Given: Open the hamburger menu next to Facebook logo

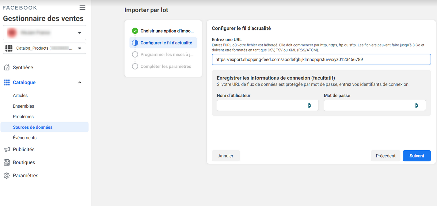Looking at the screenshot, I should (82, 7).
